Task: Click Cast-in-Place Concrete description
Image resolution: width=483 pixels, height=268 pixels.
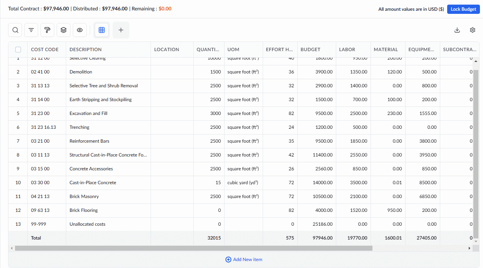Action: click(x=108, y=183)
